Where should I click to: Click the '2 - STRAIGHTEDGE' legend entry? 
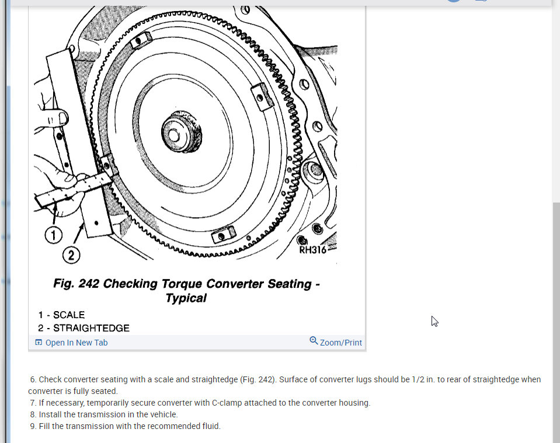coord(84,328)
